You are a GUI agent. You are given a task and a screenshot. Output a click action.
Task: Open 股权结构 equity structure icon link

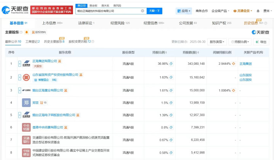(40, 32)
